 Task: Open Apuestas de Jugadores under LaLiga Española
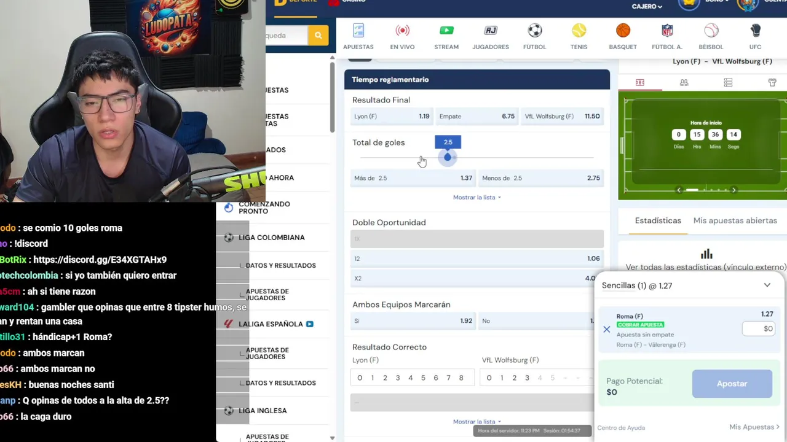[x=267, y=354]
